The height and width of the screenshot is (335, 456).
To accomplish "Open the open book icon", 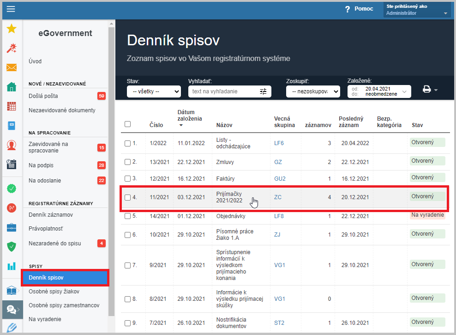I will tap(12, 291).
